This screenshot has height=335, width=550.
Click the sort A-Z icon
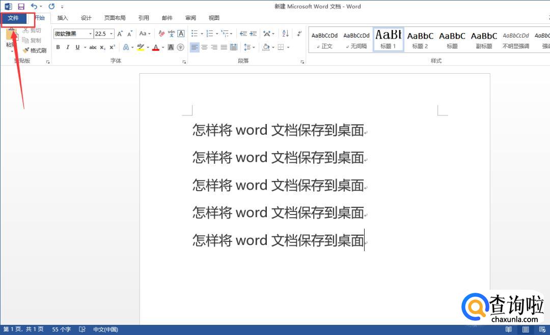coord(285,34)
